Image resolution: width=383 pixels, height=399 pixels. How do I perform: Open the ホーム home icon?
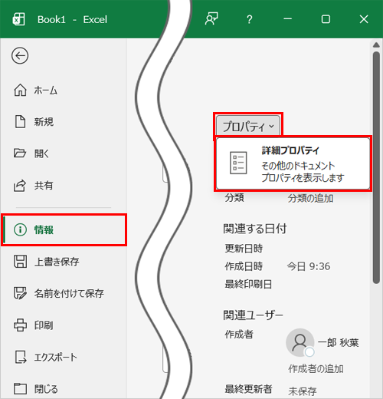(20, 90)
